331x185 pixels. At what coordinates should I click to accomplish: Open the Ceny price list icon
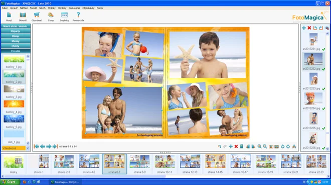(51, 15)
